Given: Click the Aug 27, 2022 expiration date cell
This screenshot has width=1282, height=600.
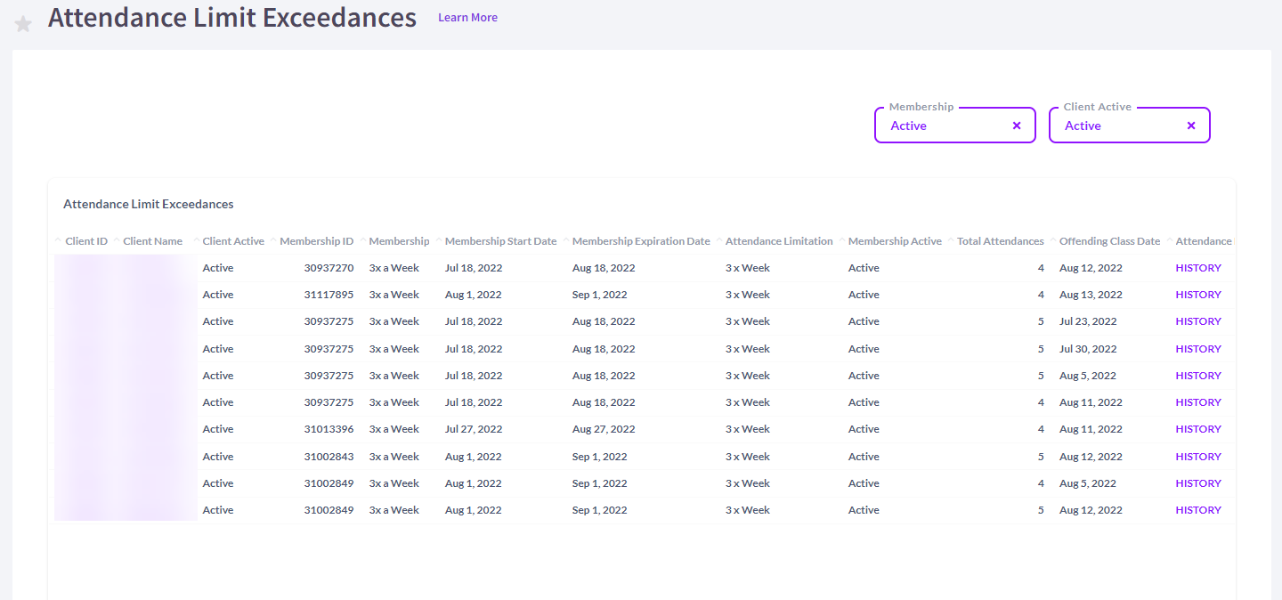Looking at the screenshot, I should 604,429.
